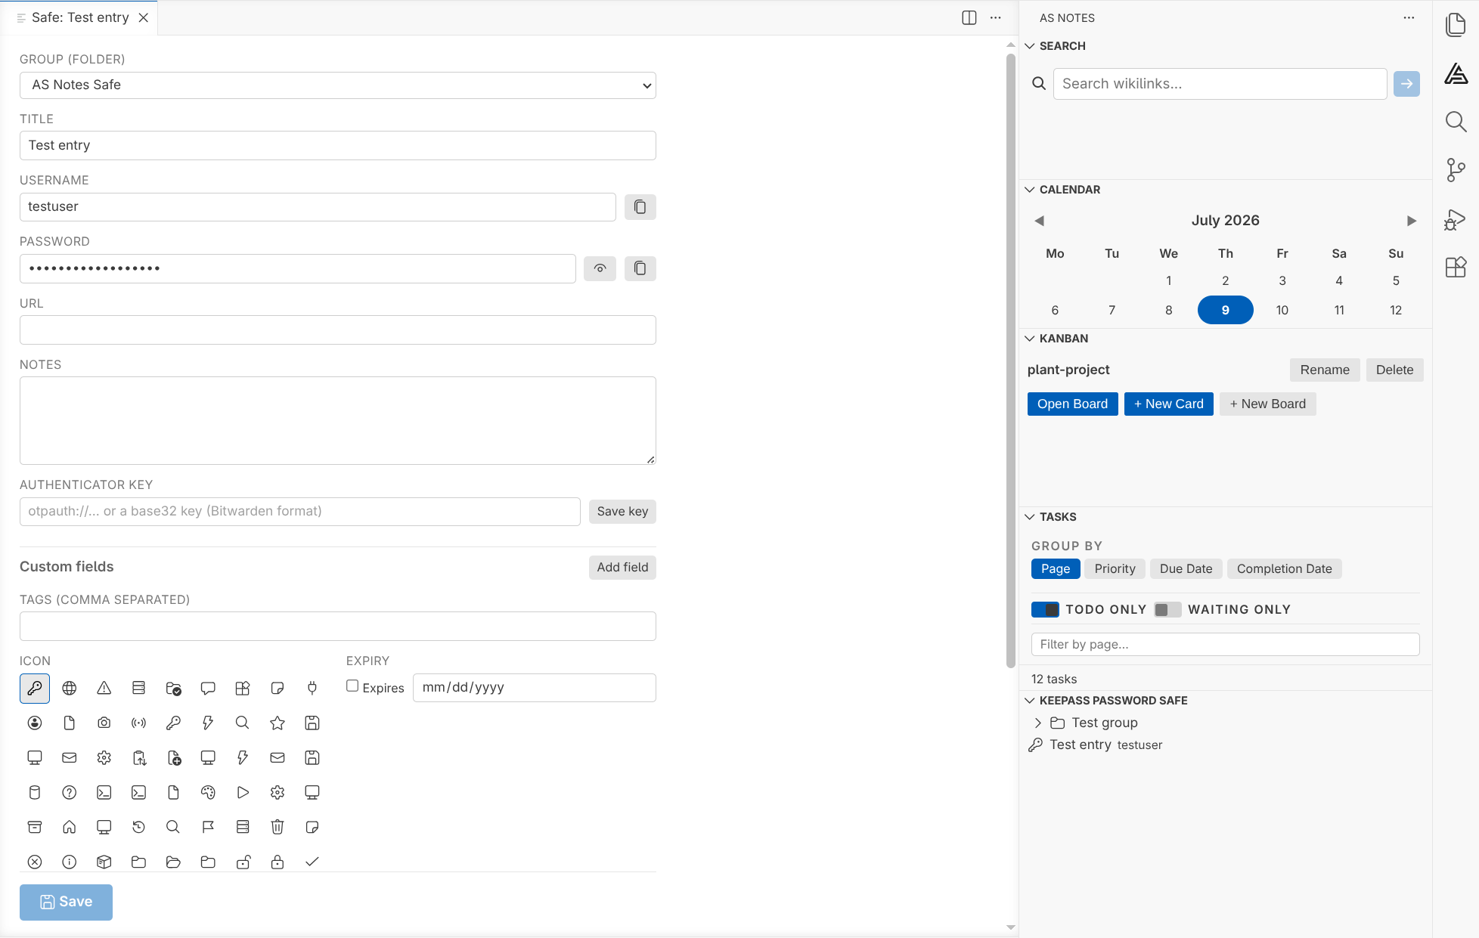1479x938 pixels.
Task: Go to the previous calendar month
Action: tap(1040, 221)
